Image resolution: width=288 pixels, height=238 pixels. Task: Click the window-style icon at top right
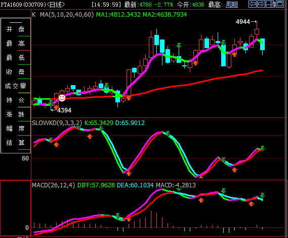click(280, 4)
